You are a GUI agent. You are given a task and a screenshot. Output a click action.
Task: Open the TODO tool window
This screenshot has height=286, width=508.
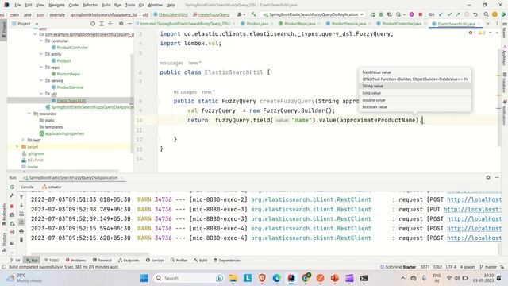pyautogui.click(x=52, y=261)
